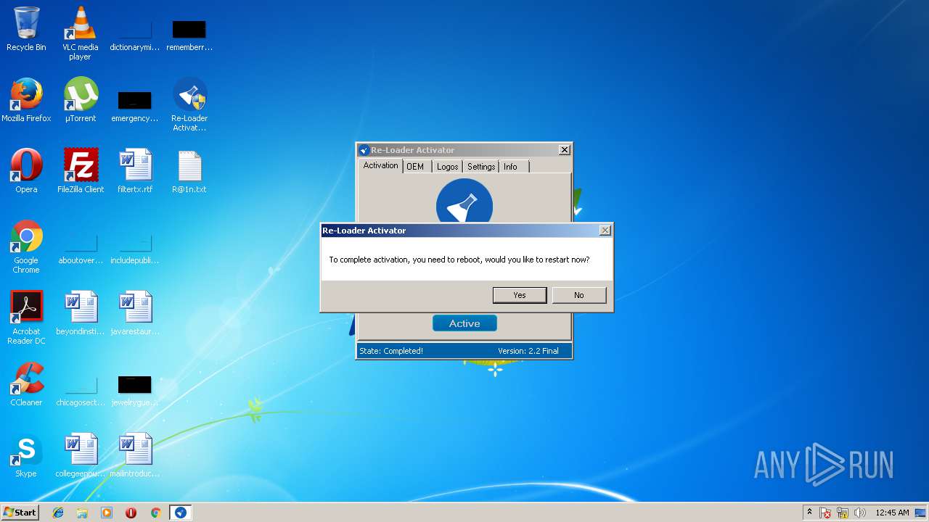Open CCleaner desktop shortcut
Viewport: 929px width, 522px height.
coord(26,384)
